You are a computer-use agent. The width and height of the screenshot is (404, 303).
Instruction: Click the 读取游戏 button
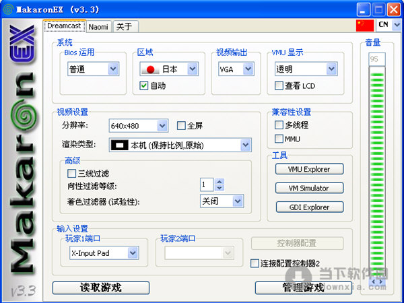click(101, 288)
